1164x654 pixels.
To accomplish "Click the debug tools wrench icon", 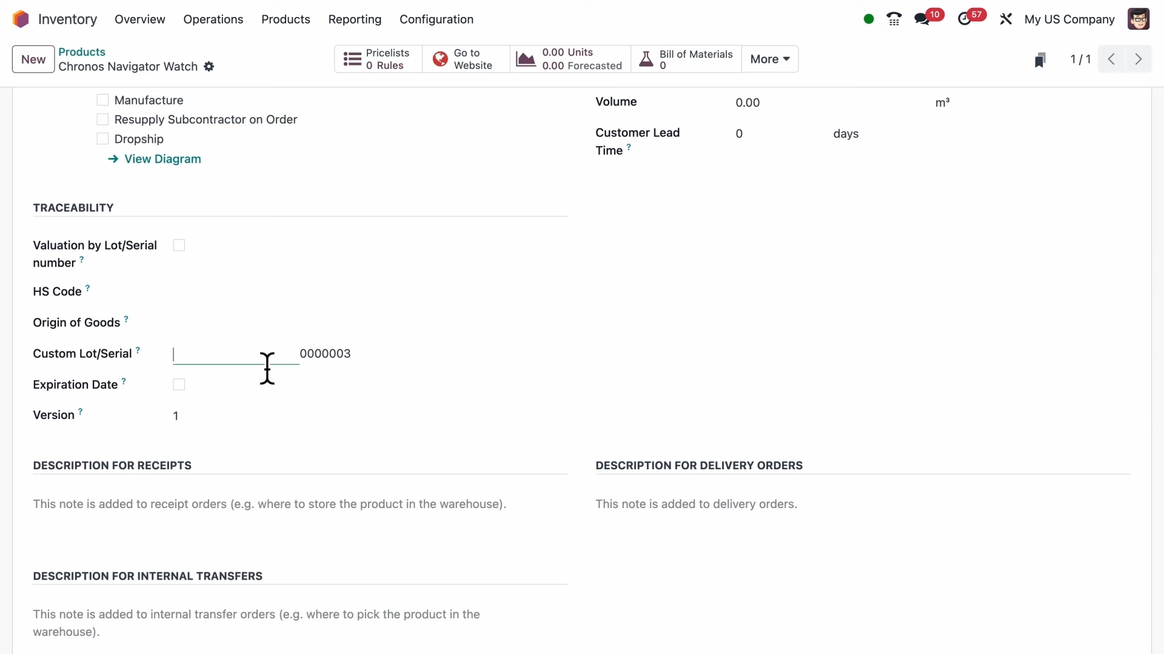I will tap(1006, 19).
